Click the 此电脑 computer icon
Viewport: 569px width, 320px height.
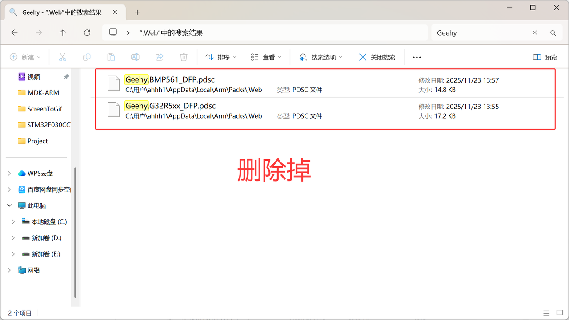[22, 206]
